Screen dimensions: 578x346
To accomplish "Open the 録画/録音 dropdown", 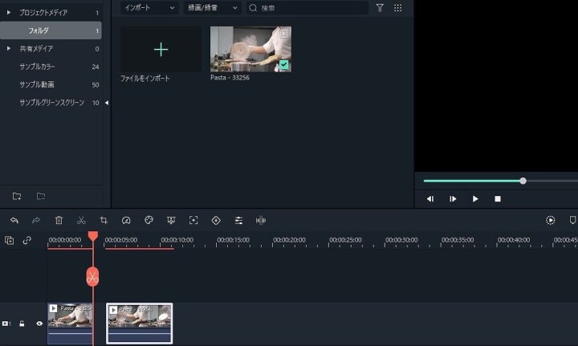I will point(212,8).
